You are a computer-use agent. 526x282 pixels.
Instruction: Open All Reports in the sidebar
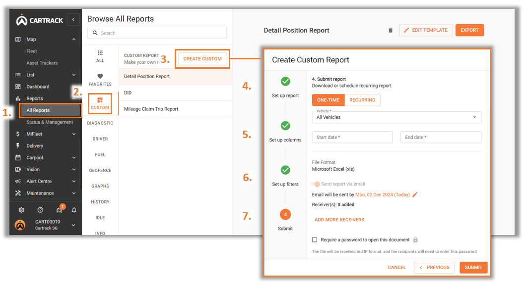[x=50, y=110]
